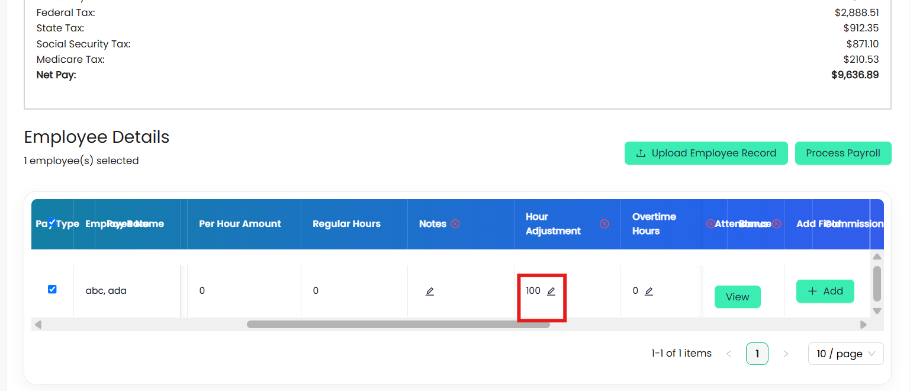This screenshot has height=391, width=910.
Task: Click the Federal Tax amount $2,888.51
Action: 857,12
